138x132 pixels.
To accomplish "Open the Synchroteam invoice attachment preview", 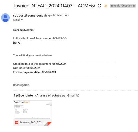I will pos(32,110).
